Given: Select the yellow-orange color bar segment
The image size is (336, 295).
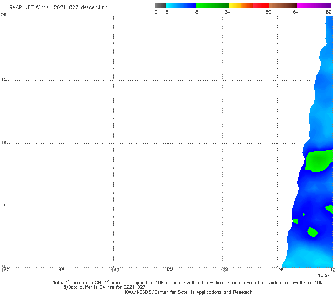Looking at the screenshot, I should [x=241, y=5].
